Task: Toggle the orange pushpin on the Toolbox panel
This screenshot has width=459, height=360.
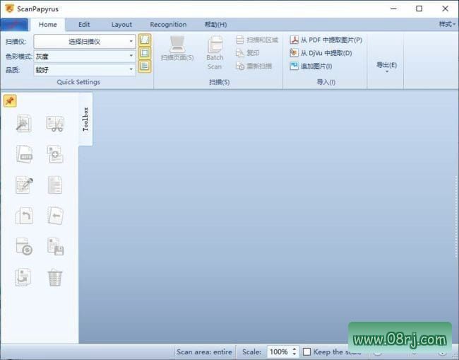Action: click(10, 101)
